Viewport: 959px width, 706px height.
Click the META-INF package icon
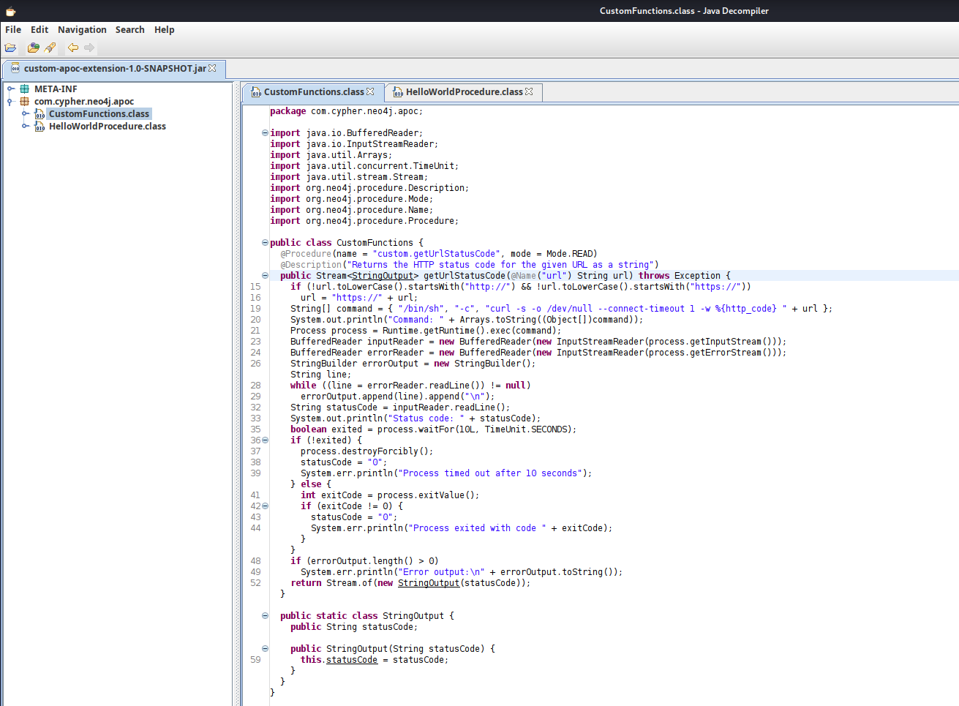pos(25,89)
